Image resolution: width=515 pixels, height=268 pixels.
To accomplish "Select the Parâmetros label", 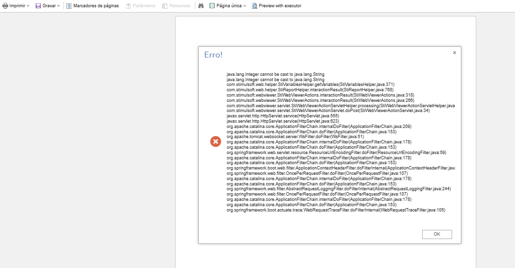I will point(144,6).
